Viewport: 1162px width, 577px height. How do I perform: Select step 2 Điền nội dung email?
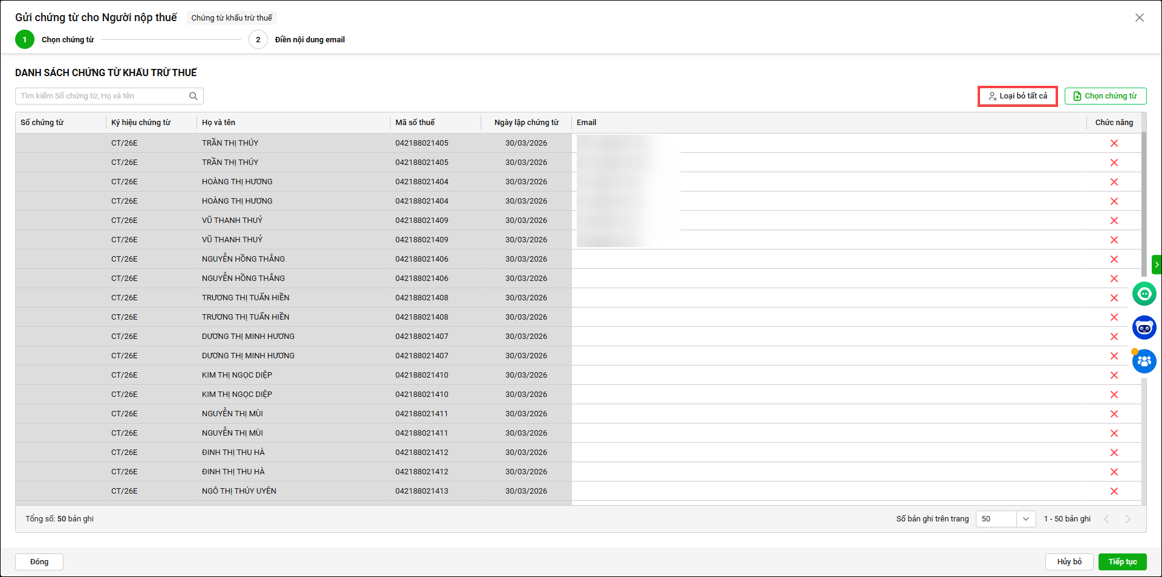tap(258, 40)
